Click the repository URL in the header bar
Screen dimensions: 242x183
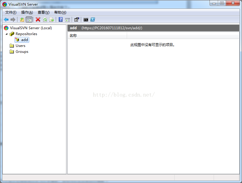pyautogui.click(x=112, y=28)
